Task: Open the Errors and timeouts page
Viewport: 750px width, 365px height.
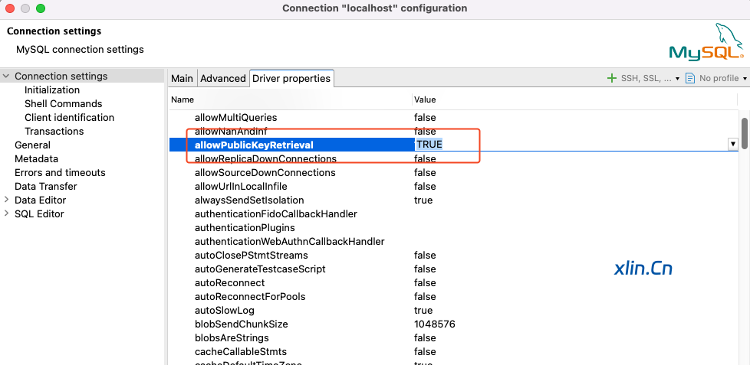Action: click(60, 173)
